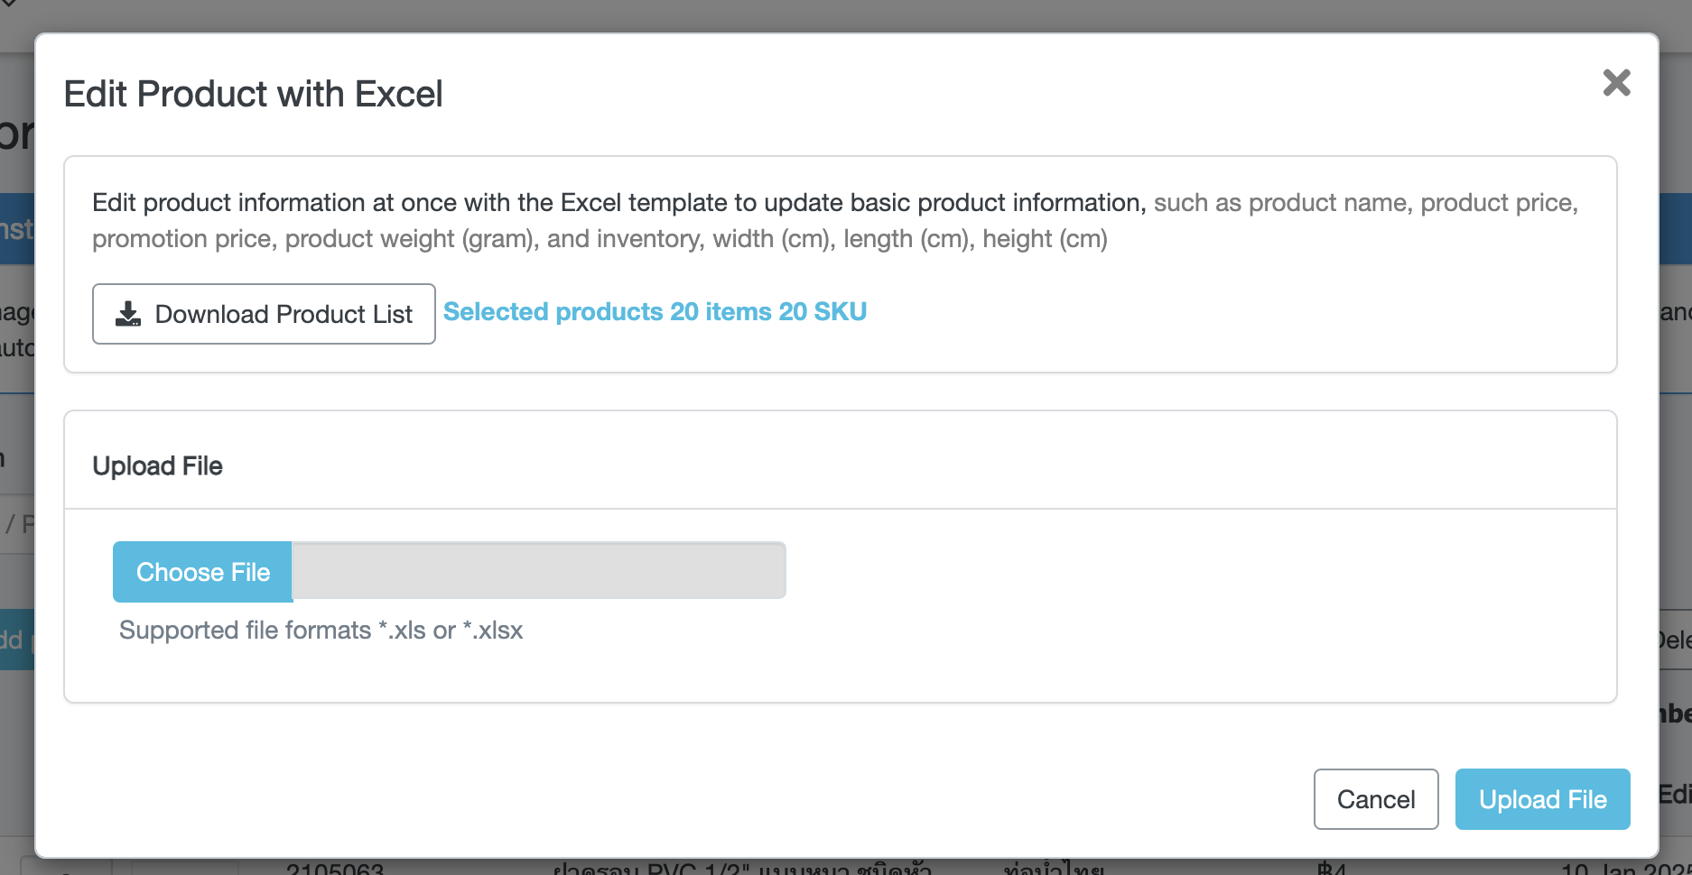Click the partially hidden Delete button at right
The image size is (1692, 875).
1675,640
